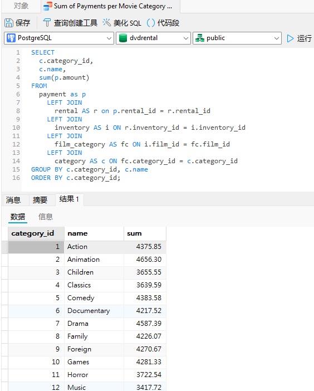Click the Save (保存) text label
Viewport: 314px width, 391px height.
(23, 23)
